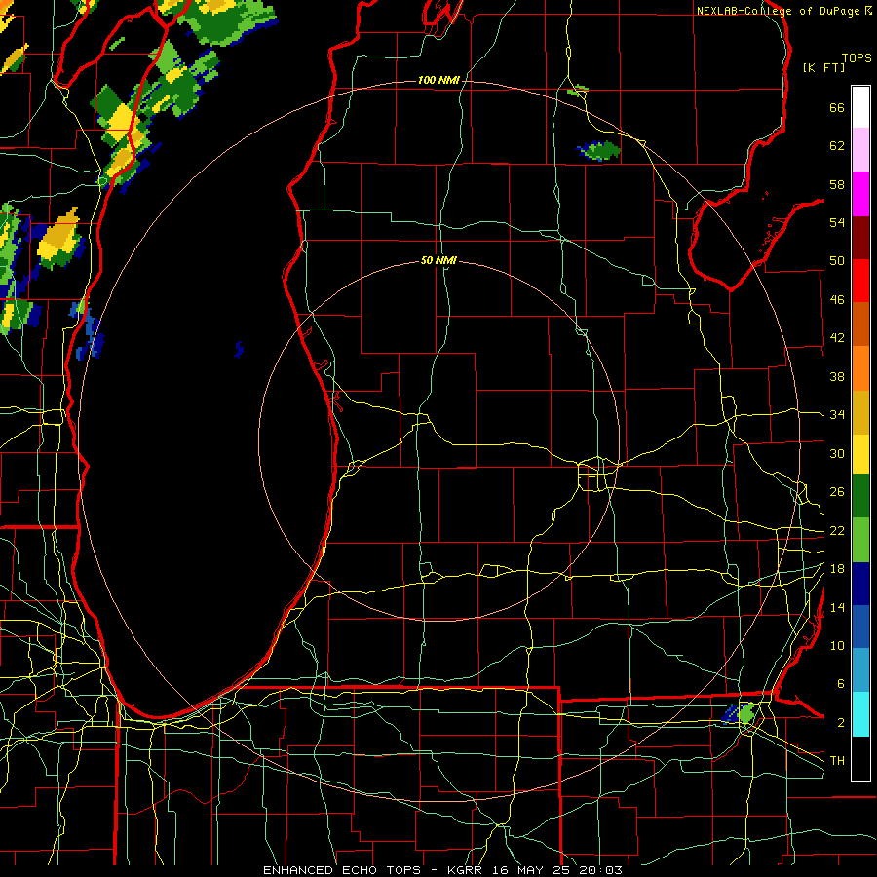Click the legend value 6

pyautogui.click(x=841, y=683)
